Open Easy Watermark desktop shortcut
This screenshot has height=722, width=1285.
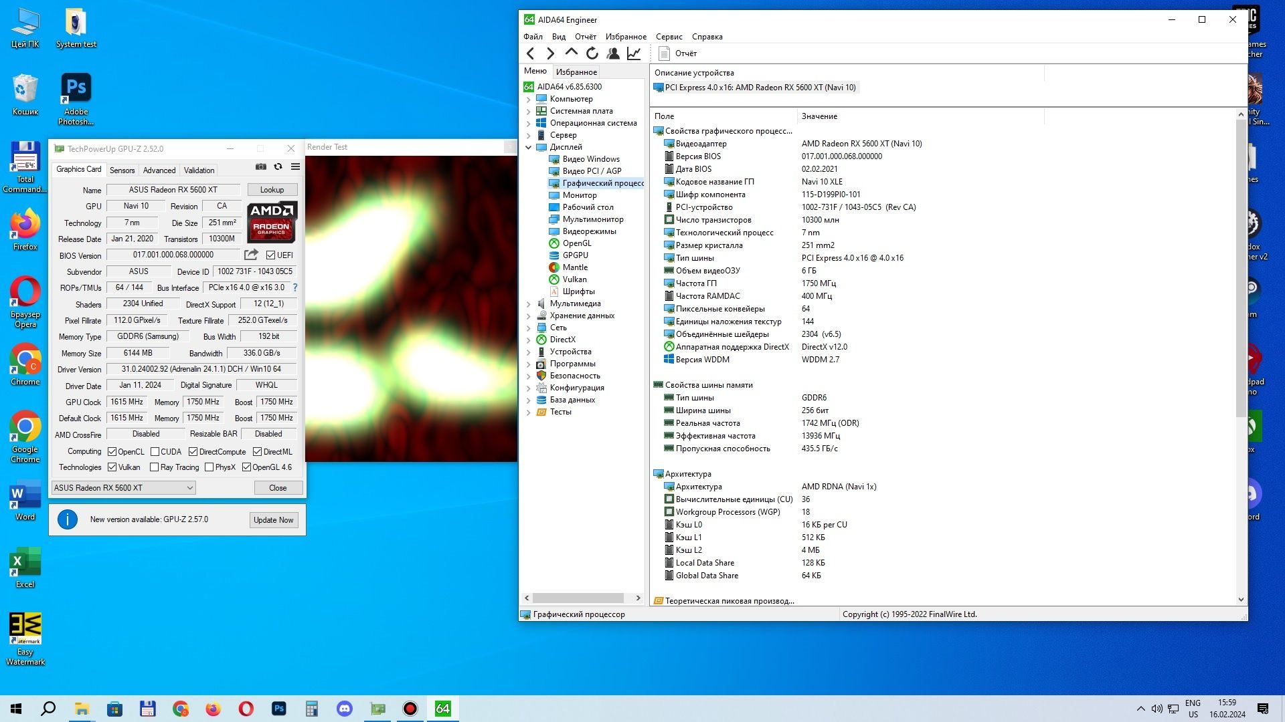(25, 639)
